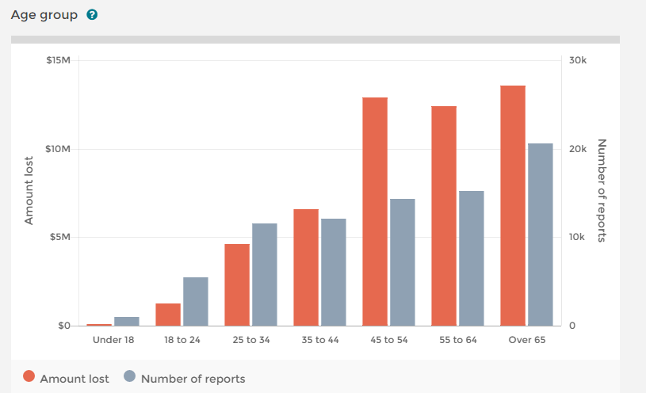This screenshot has height=393, width=646.
Task: Click the Over 65 number of reports bar
Action: coord(541,235)
